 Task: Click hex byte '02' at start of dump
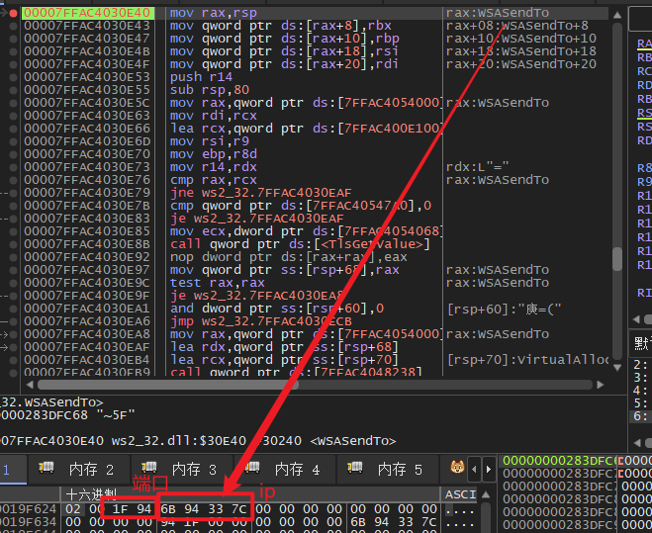[73, 509]
